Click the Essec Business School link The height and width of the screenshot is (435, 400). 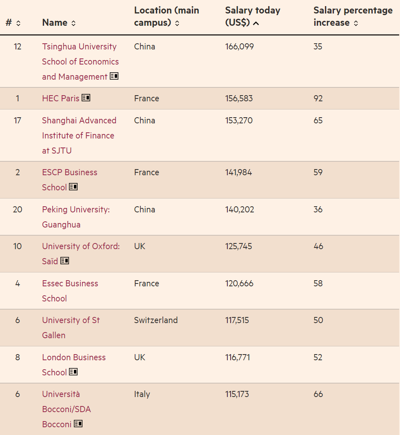pyautogui.click(x=70, y=291)
